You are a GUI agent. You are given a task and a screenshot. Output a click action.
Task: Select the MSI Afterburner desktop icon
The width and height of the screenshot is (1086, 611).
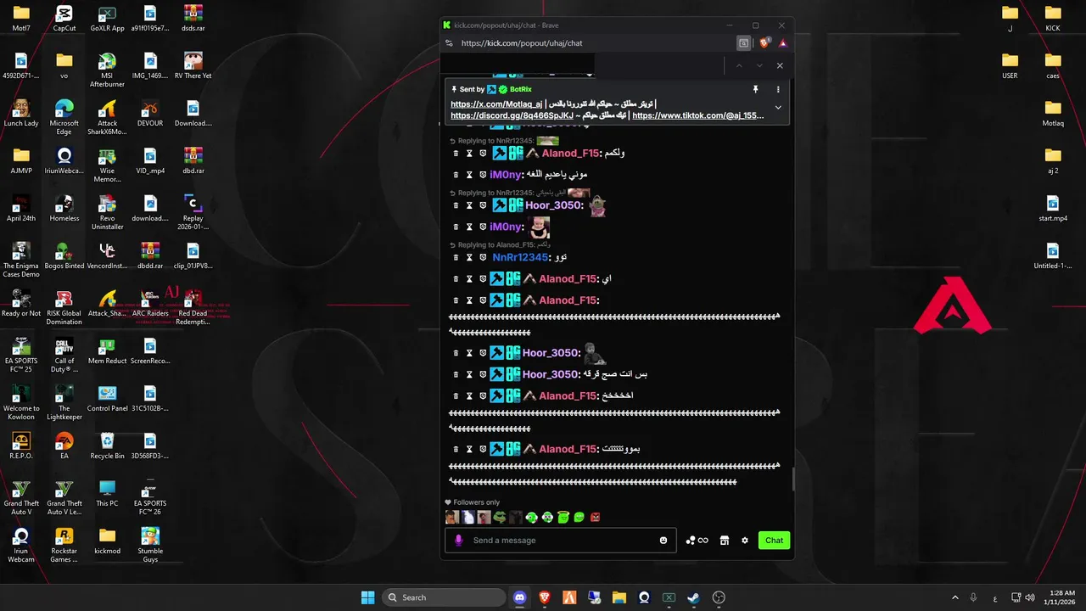(x=107, y=70)
